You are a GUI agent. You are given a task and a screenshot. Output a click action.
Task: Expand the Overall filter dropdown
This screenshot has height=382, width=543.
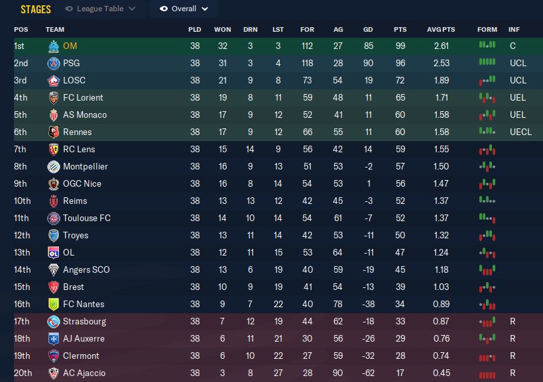184,9
